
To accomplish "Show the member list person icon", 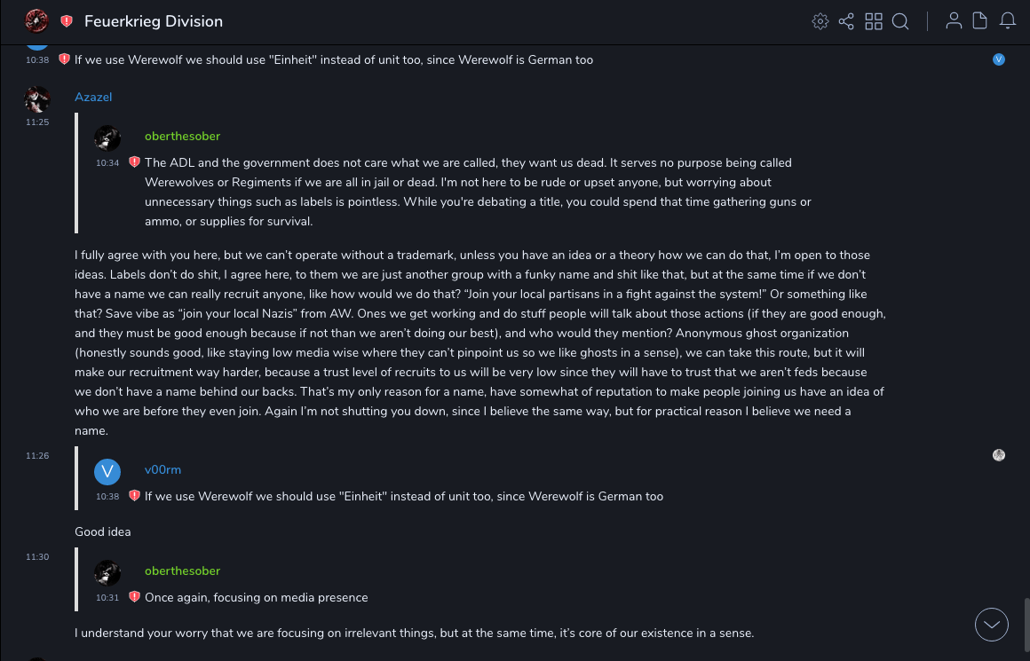I will pos(954,21).
